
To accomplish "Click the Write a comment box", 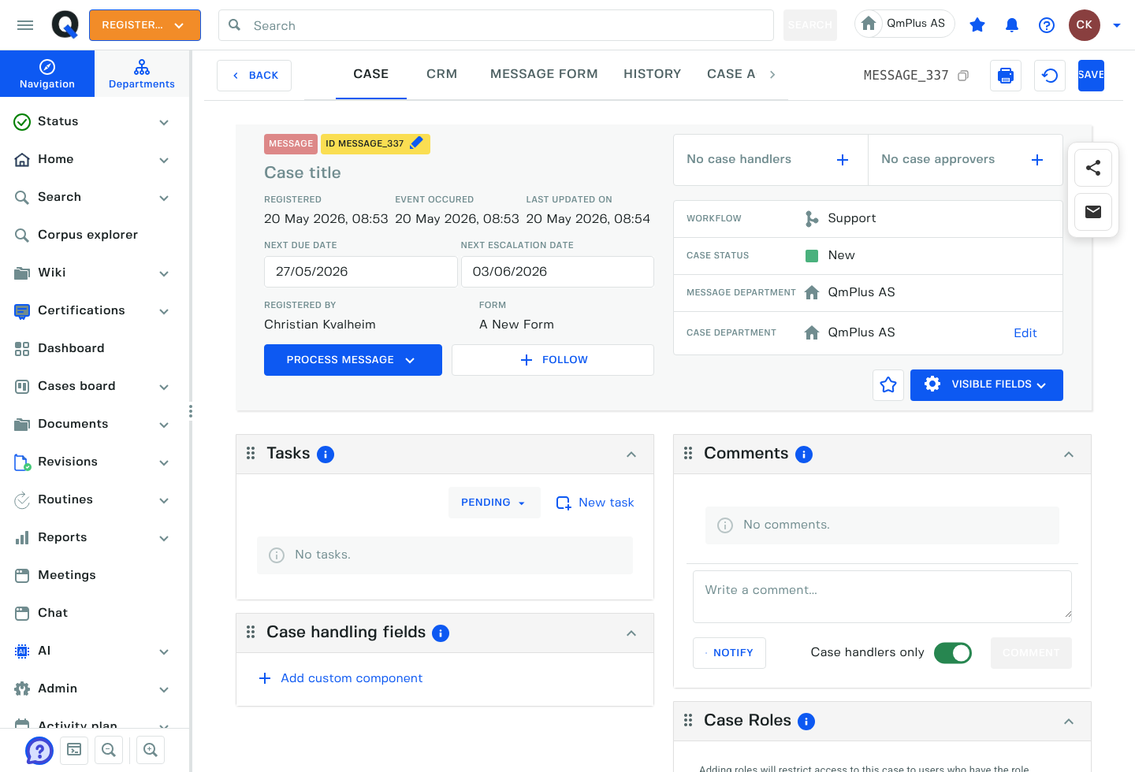I will point(882,596).
